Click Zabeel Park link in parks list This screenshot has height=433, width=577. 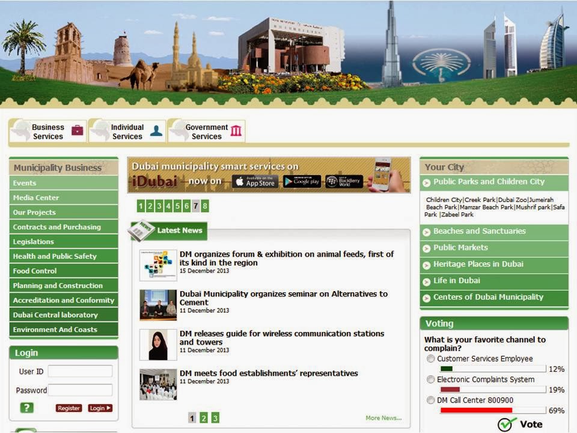(457, 214)
